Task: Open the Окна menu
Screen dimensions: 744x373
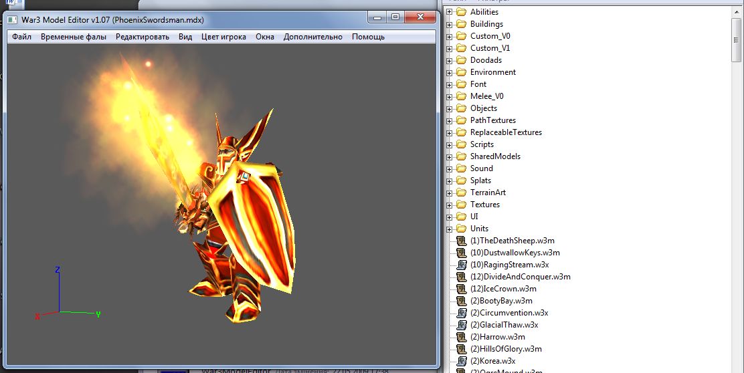Action: 265,37
